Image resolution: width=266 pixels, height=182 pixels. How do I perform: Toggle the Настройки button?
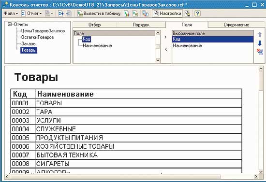point(167,14)
